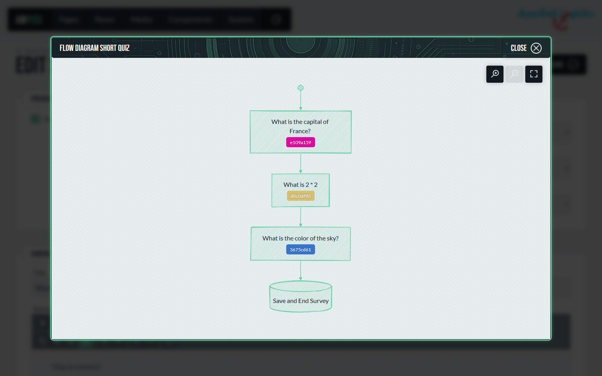Open the System menu in the navigation

[x=241, y=19]
